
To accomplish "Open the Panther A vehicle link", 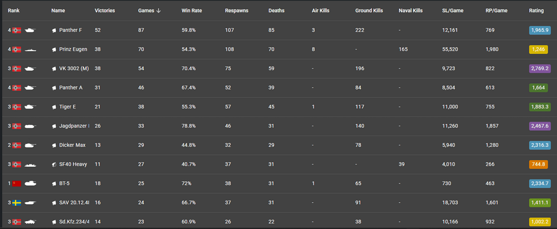I will (x=72, y=88).
